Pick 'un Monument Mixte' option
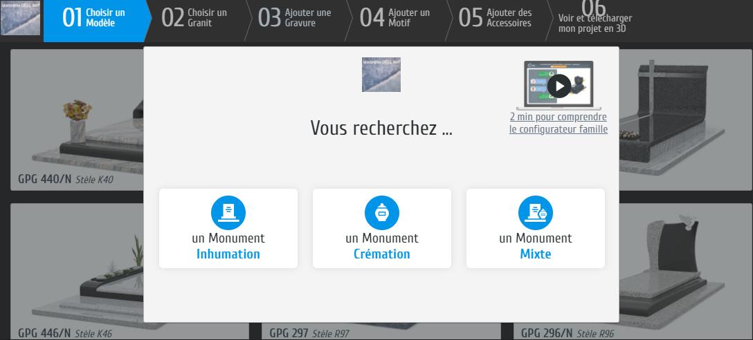The width and height of the screenshot is (753, 340). point(536,246)
